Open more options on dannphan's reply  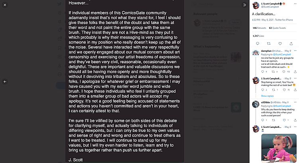click(294, 51)
